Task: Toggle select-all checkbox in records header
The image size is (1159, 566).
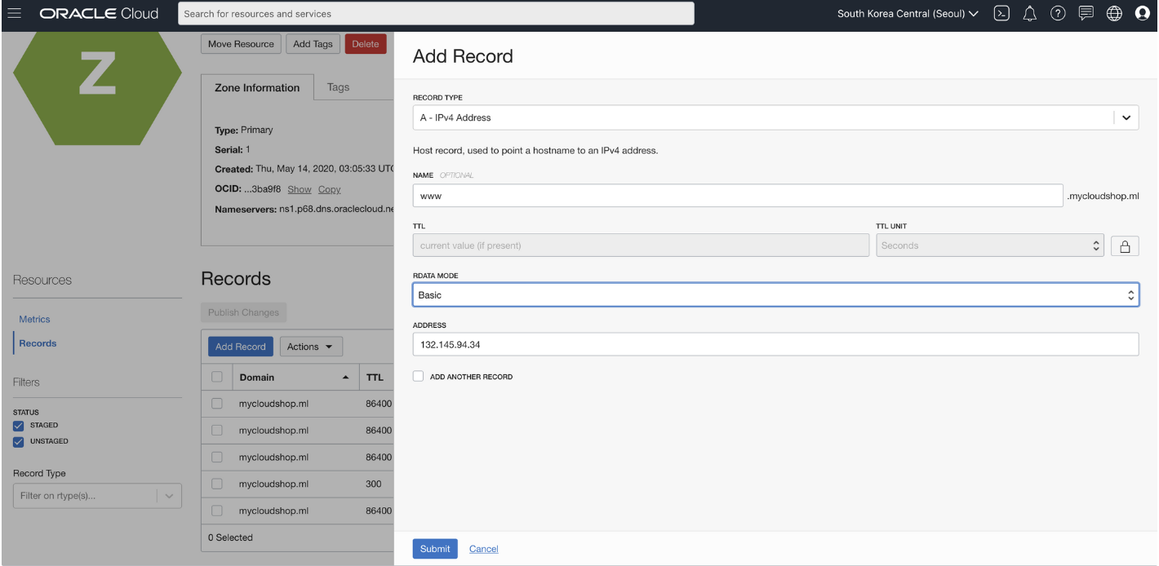Action: (x=217, y=377)
